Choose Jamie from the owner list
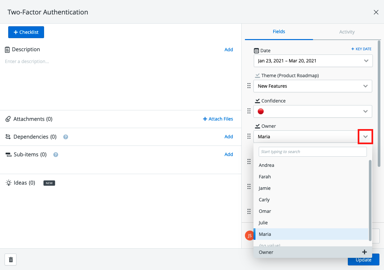Image resolution: width=384 pixels, height=270 pixels. pos(311,188)
